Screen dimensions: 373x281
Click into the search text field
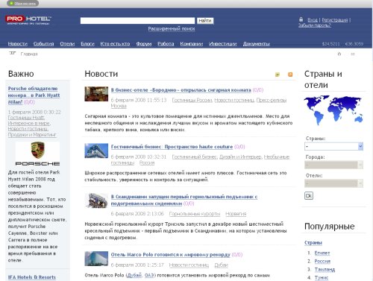tap(137, 21)
